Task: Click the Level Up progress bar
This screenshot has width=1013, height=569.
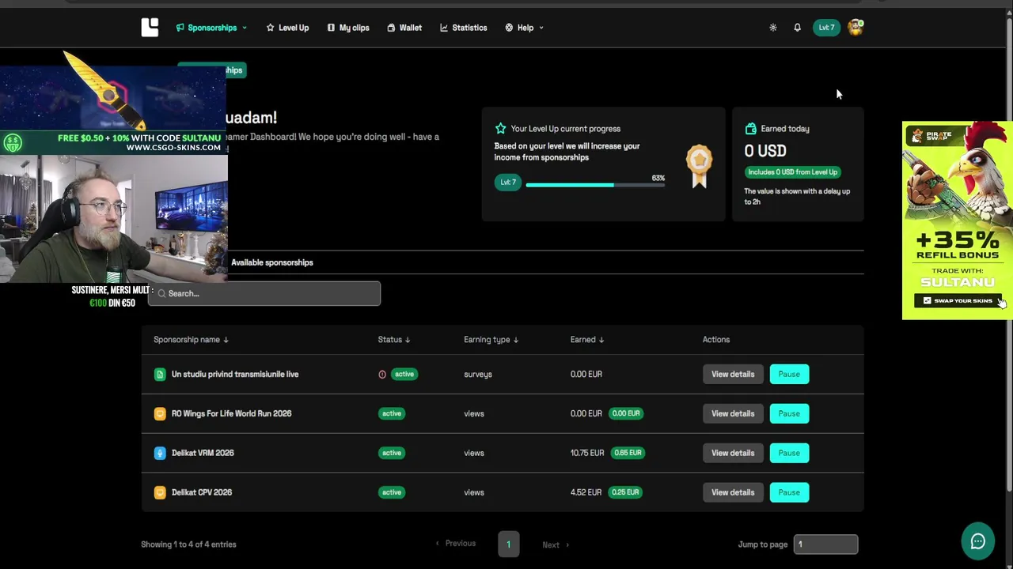Action: coord(595,185)
